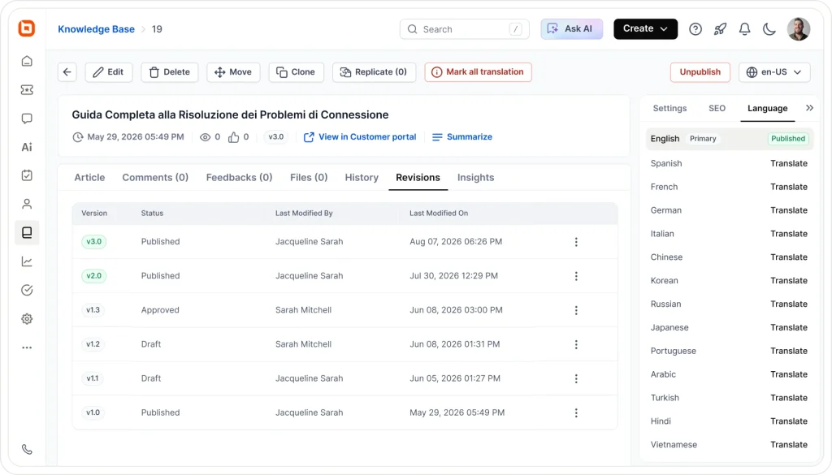Click the v2.0 version badge
832x475 pixels.
[x=94, y=276]
